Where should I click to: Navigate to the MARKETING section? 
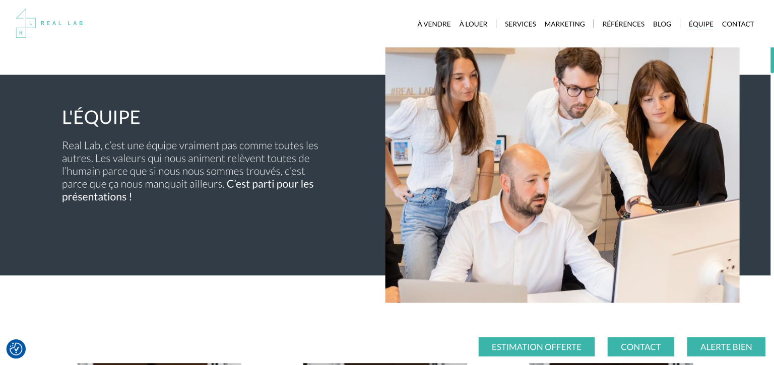pos(564,24)
